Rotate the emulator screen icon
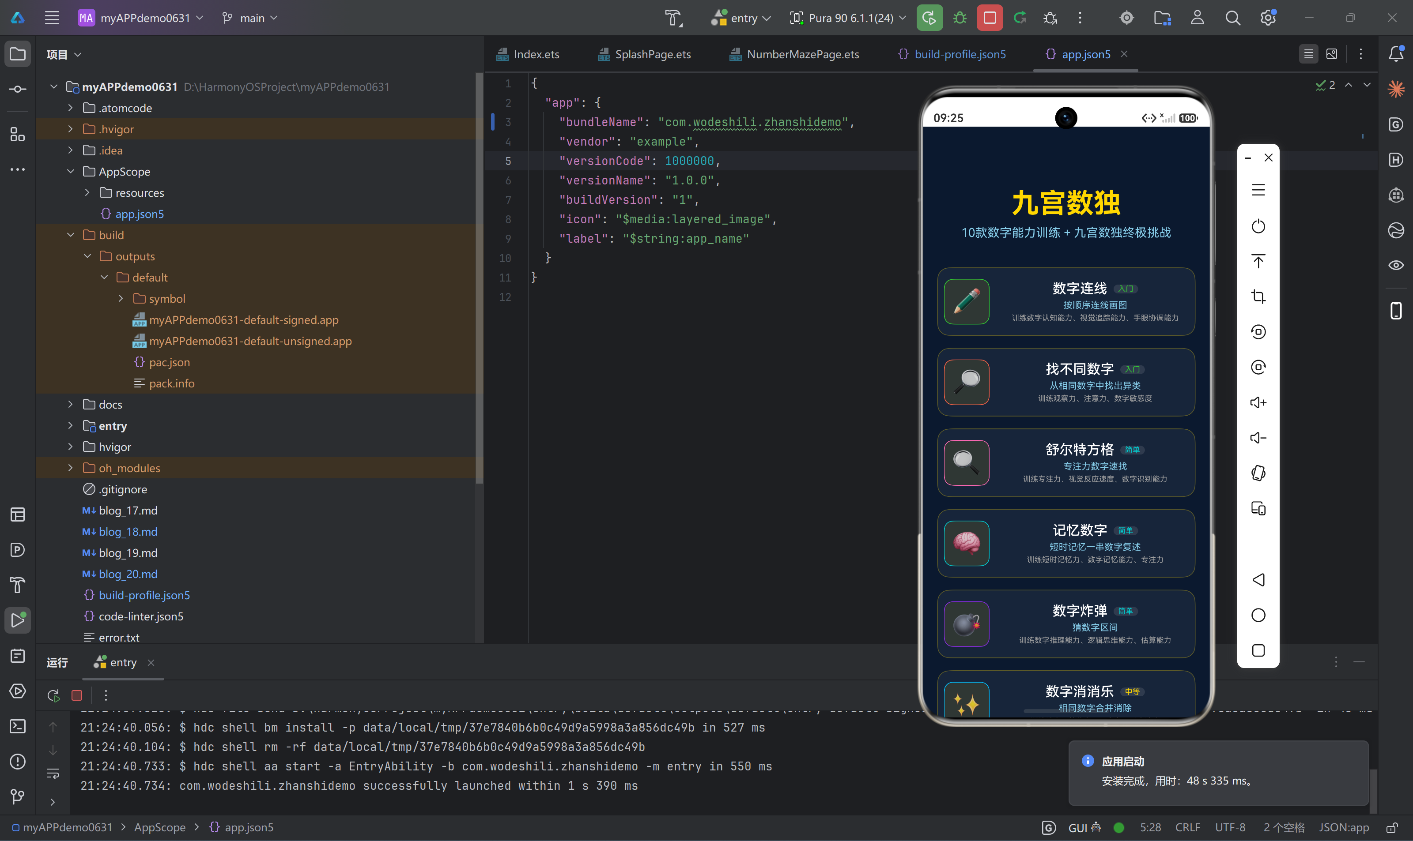Image resolution: width=1413 pixels, height=841 pixels. point(1258,473)
